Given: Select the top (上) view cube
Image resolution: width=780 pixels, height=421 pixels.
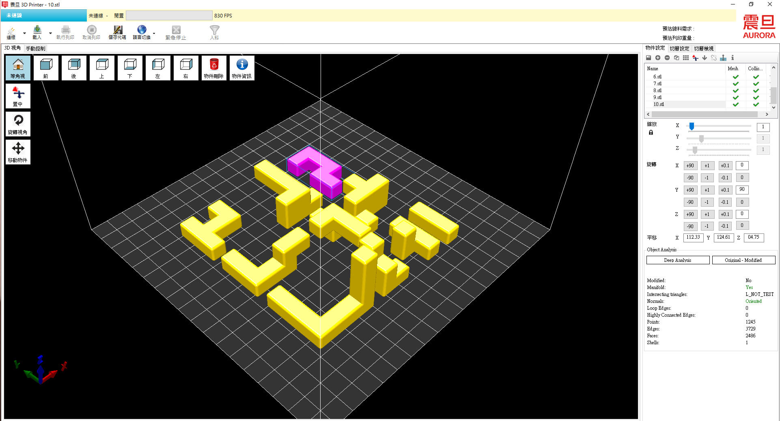Looking at the screenshot, I should tap(102, 68).
